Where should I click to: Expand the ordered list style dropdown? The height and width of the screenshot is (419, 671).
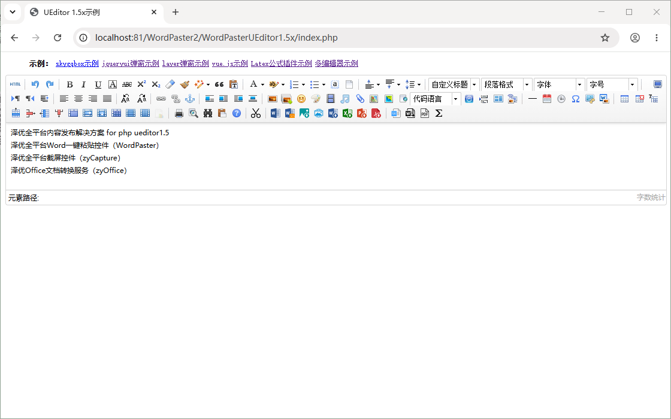(x=303, y=84)
